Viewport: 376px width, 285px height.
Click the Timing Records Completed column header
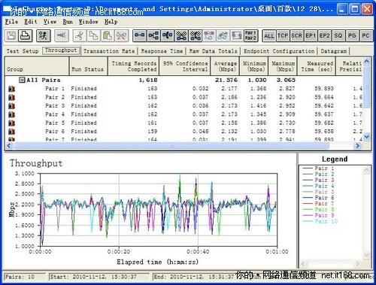[133, 66]
